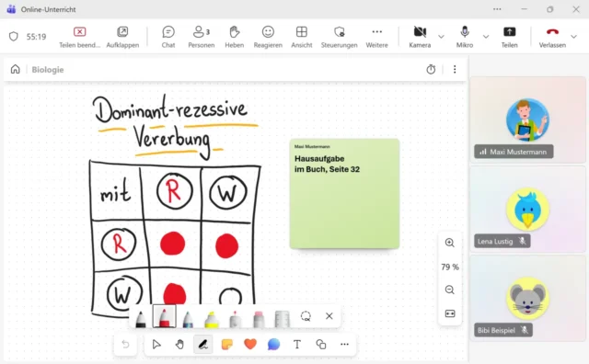Zoom in on the whiteboard
The height and width of the screenshot is (364, 589).
pos(450,243)
